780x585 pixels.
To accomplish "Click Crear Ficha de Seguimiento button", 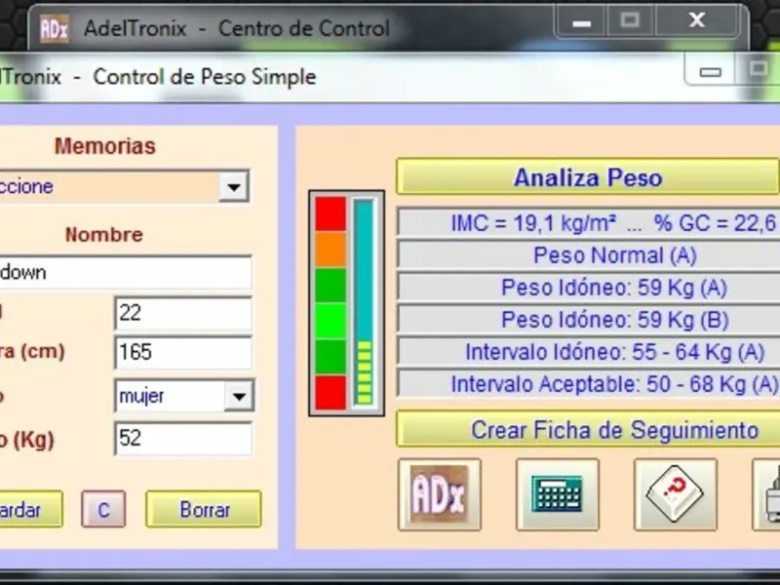I will point(588,430).
